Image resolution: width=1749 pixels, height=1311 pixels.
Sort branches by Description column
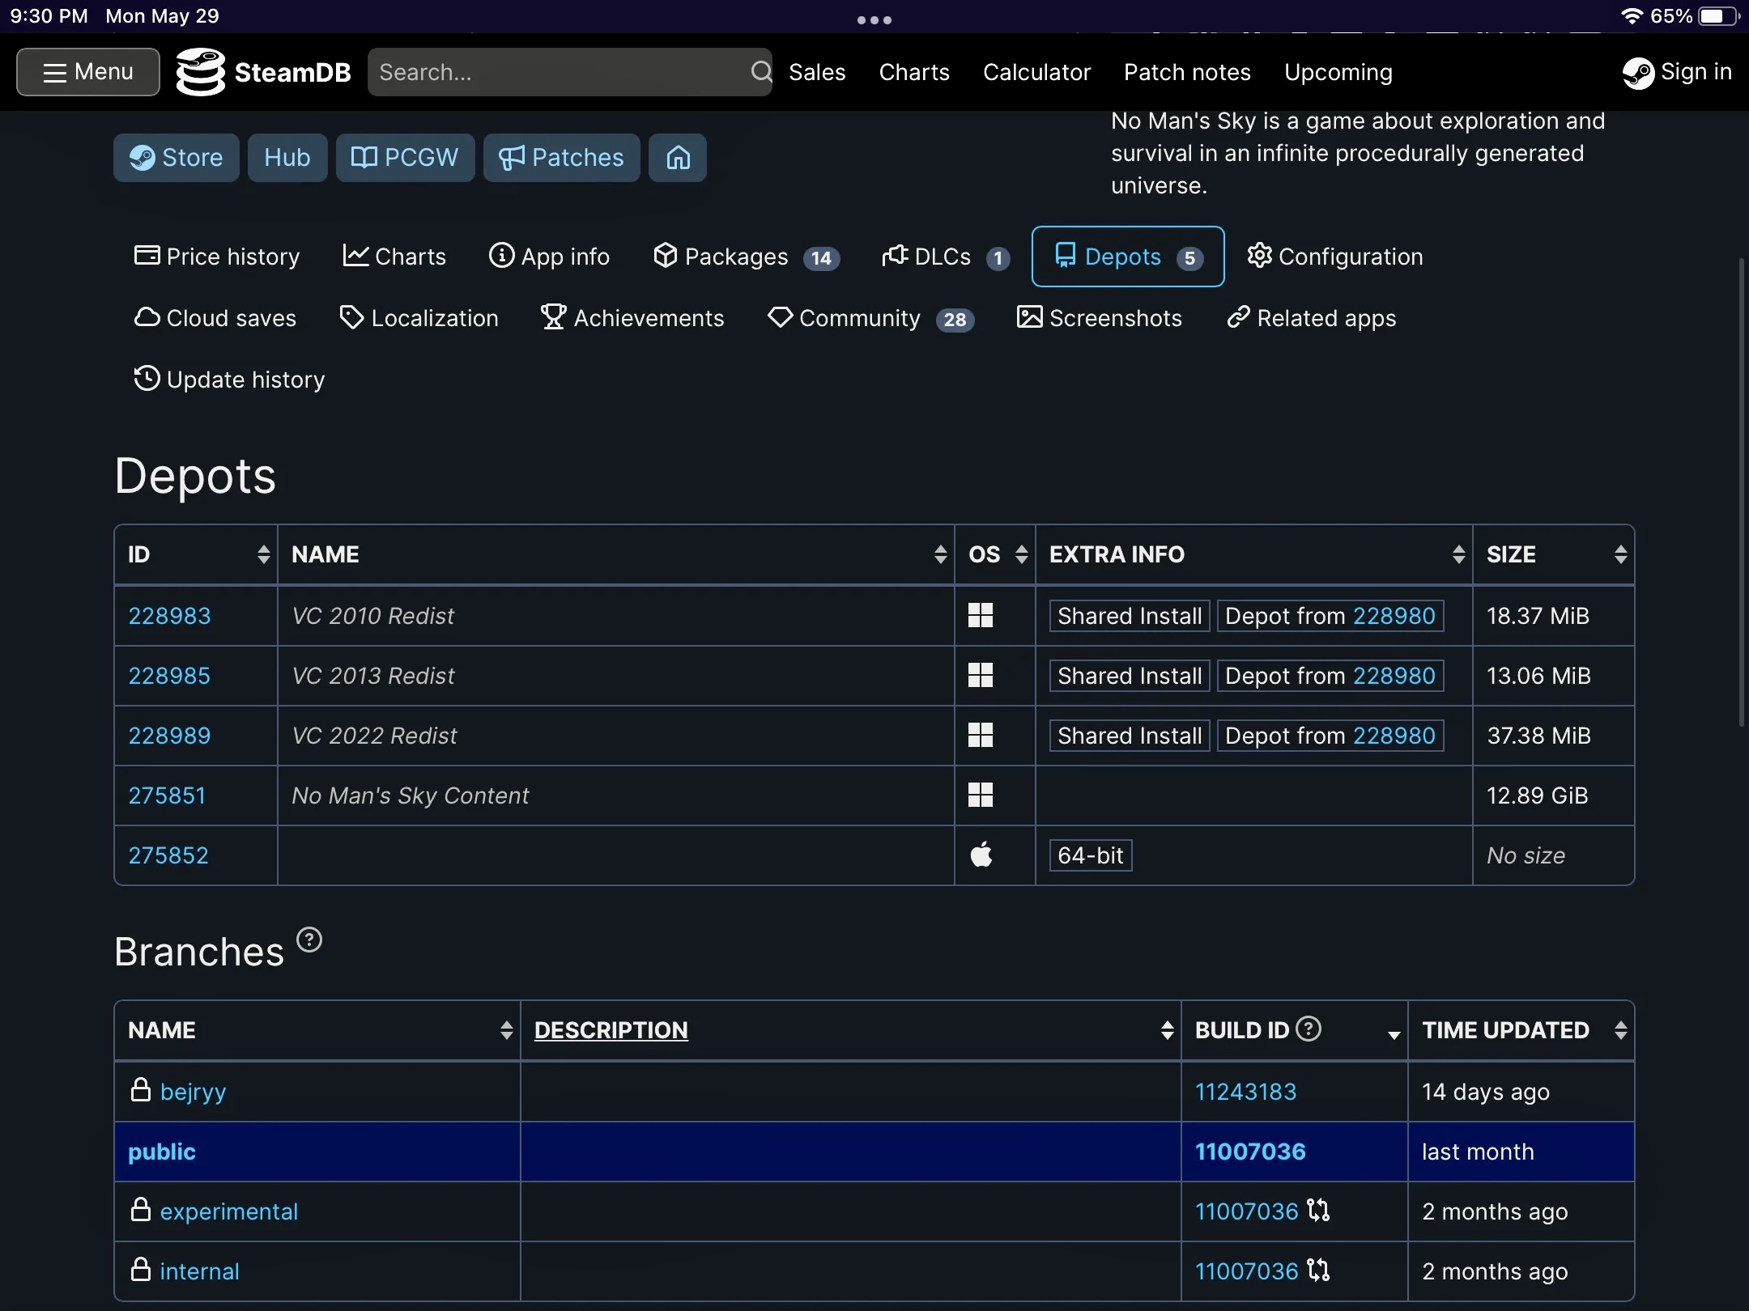pyautogui.click(x=851, y=1030)
